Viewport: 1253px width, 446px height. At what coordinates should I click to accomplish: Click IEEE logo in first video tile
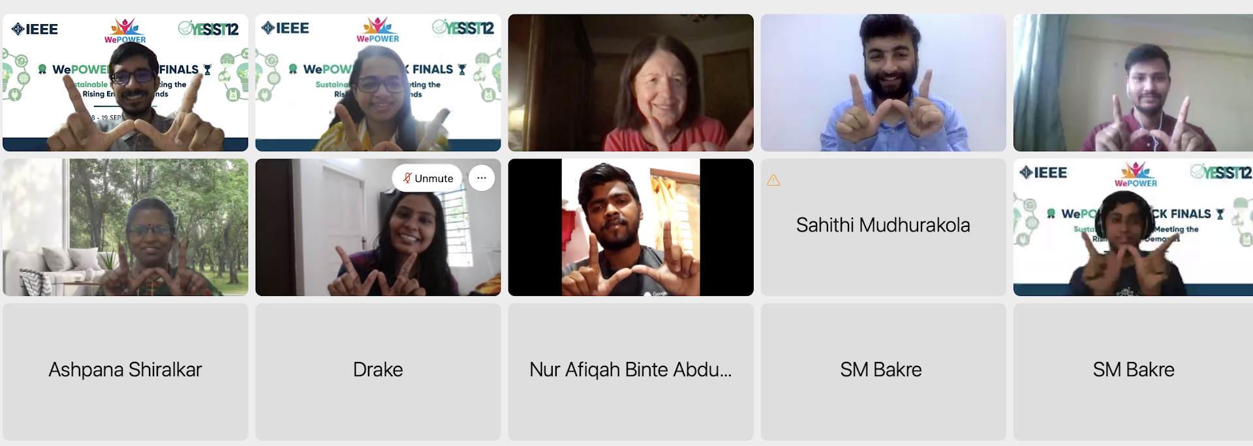point(35,29)
